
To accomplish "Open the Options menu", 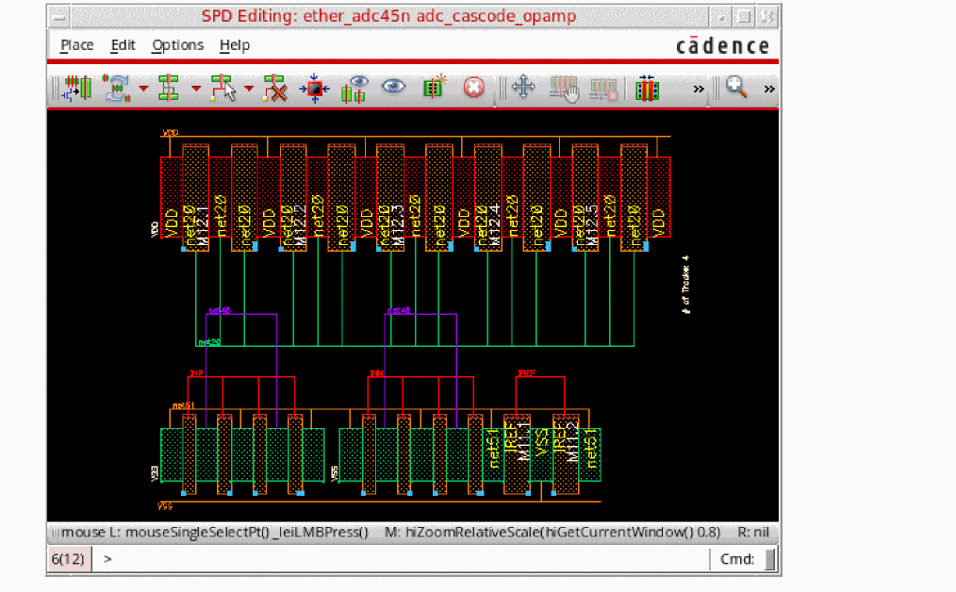I will tap(177, 45).
